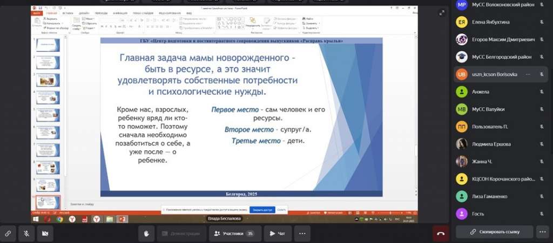This screenshot has height=243, width=553.
Task: Select the highlighted last slide thumbnail
Action: (x=48, y=203)
